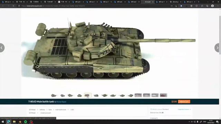
Task: Open the Windows Start menu
Action: 3,122
